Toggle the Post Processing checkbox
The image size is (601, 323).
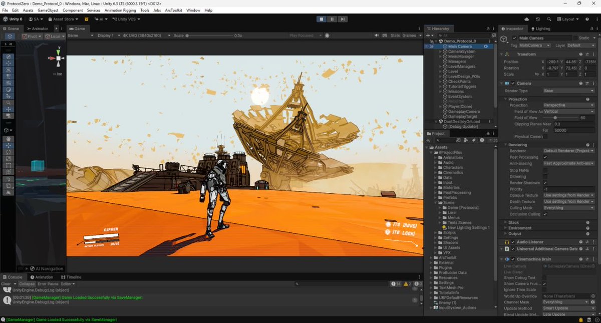click(x=545, y=157)
